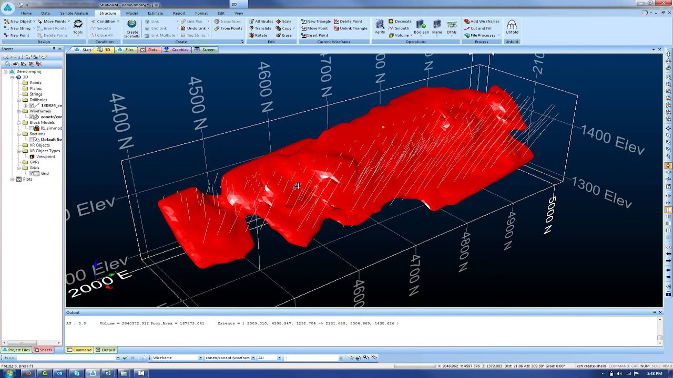Click the New Triangle tool
Image resolution: width=673 pixels, height=378 pixels.
pos(315,22)
